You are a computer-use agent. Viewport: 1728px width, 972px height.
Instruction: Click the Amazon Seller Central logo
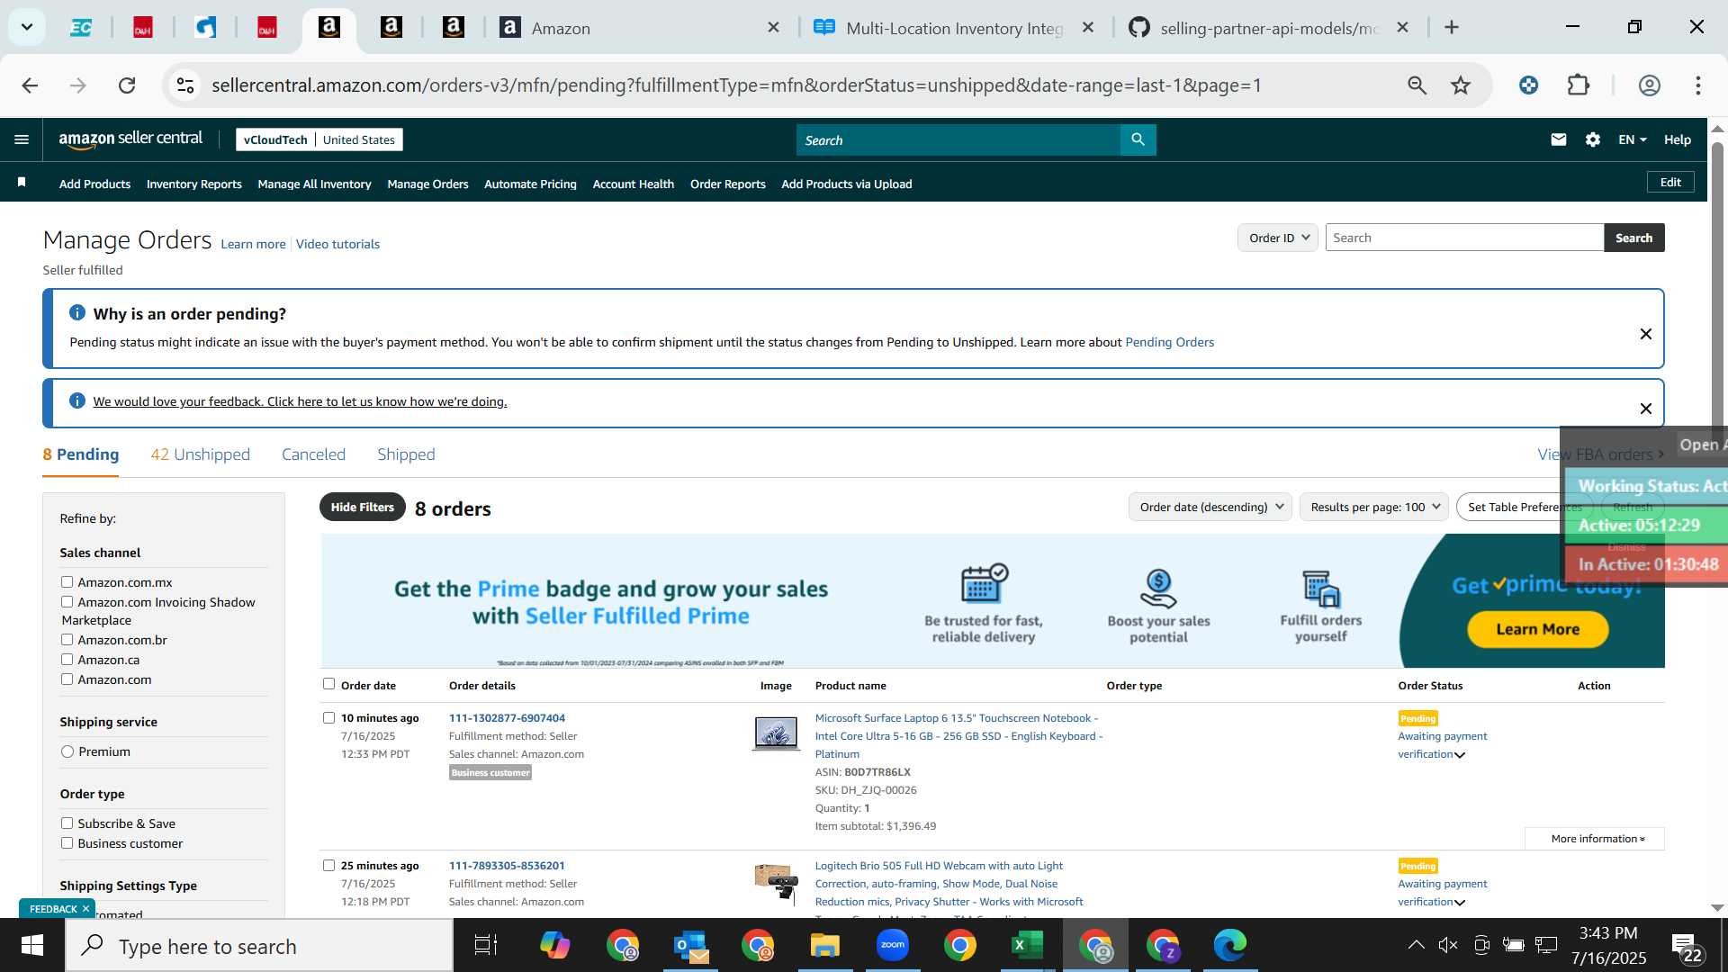tap(130, 139)
